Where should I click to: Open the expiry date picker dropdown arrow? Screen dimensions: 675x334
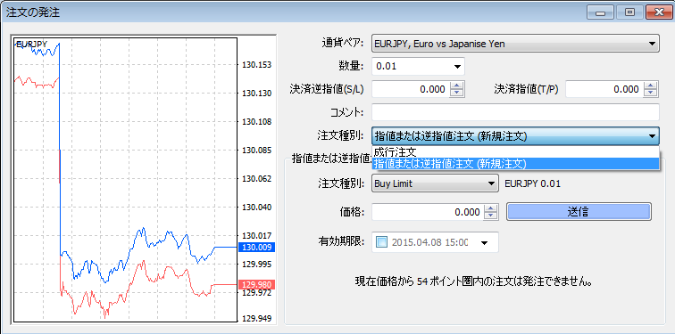[484, 243]
